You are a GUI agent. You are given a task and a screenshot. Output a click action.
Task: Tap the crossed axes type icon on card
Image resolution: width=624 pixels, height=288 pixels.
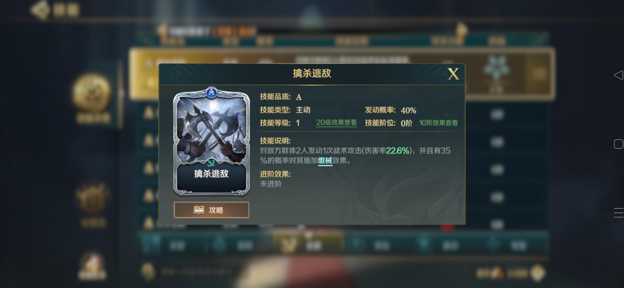pyautogui.click(x=211, y=162)
